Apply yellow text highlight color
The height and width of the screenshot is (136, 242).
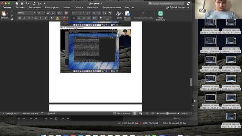[57, 18]
